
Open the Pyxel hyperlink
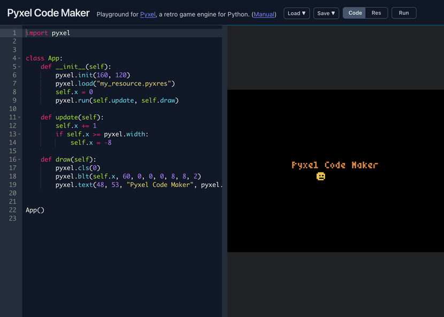click(x=148, y=14)
